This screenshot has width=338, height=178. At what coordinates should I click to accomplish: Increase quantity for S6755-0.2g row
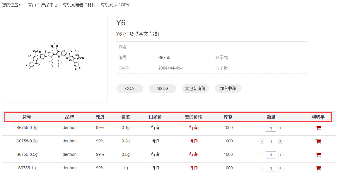(x=280, y=142)
